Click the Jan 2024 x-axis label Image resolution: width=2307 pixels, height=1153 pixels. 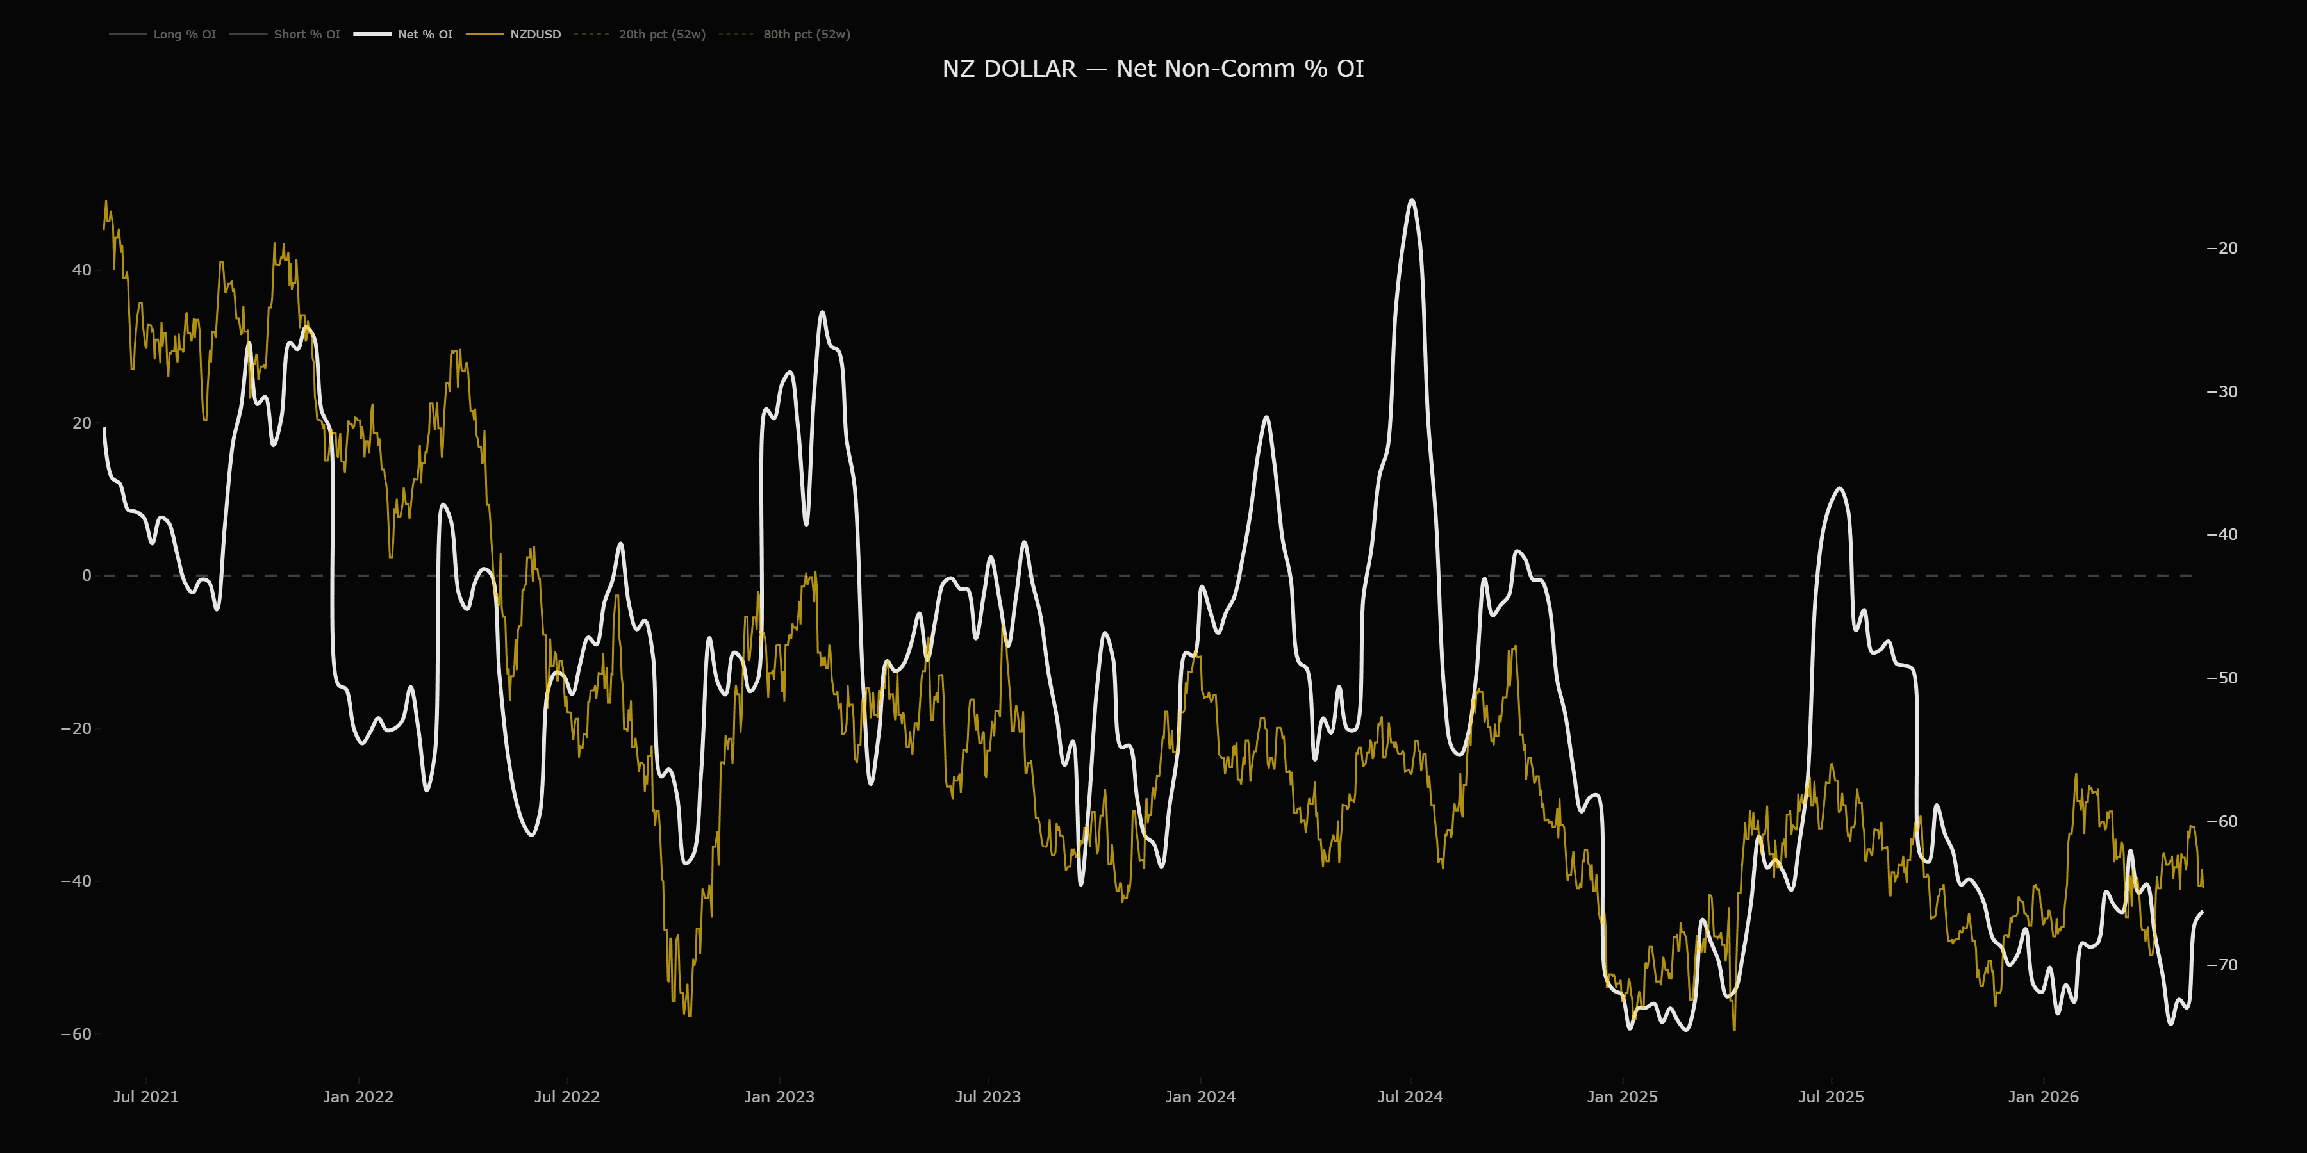coord(1200,1097)
